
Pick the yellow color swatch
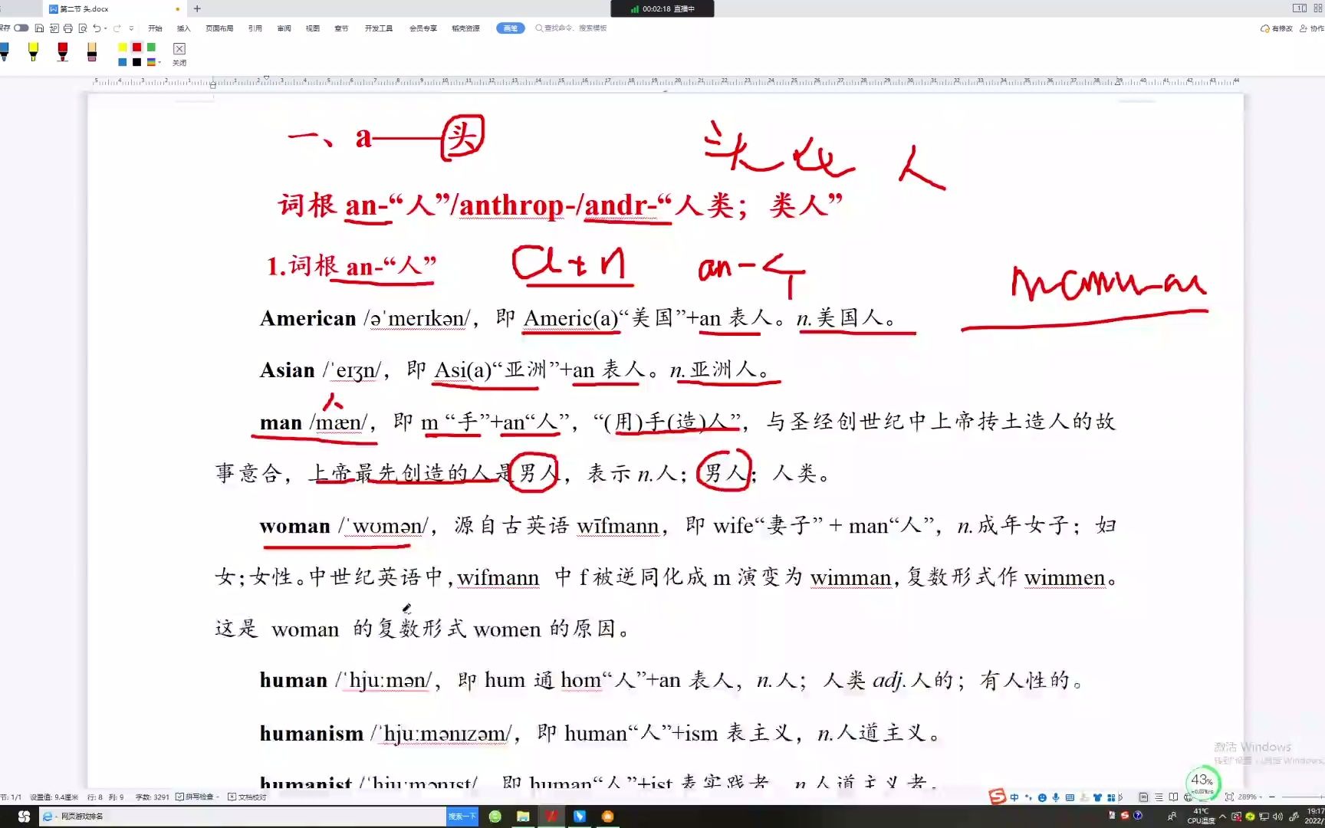[x=123, y=48]
